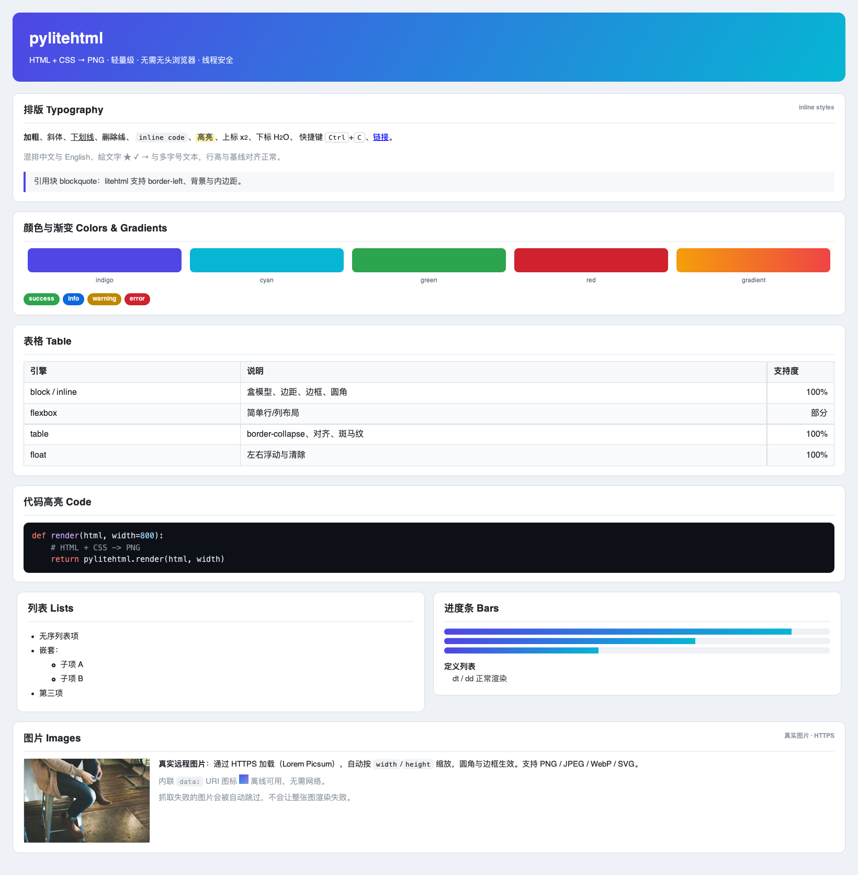The image size is (858, 875).
Task: Click the 图片 Images heading
Action: click(x=52, y=738)
